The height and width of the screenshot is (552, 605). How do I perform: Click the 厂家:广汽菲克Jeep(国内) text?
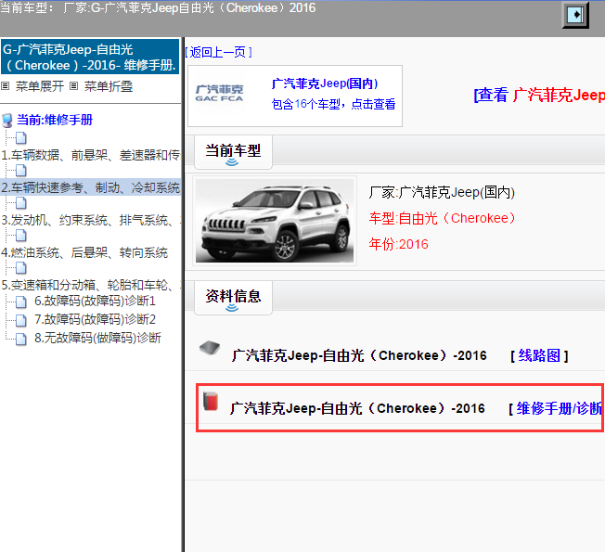click(x=442, y=192)
